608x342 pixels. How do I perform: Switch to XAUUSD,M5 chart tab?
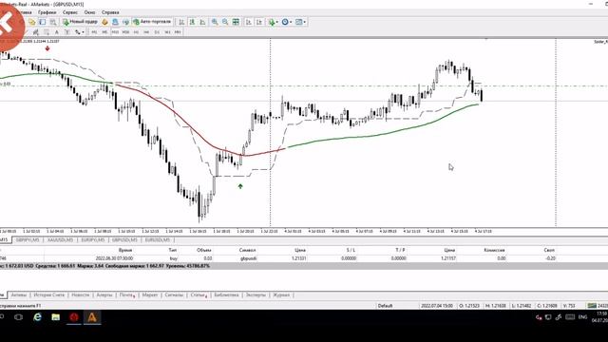click(x=60, y=240)
